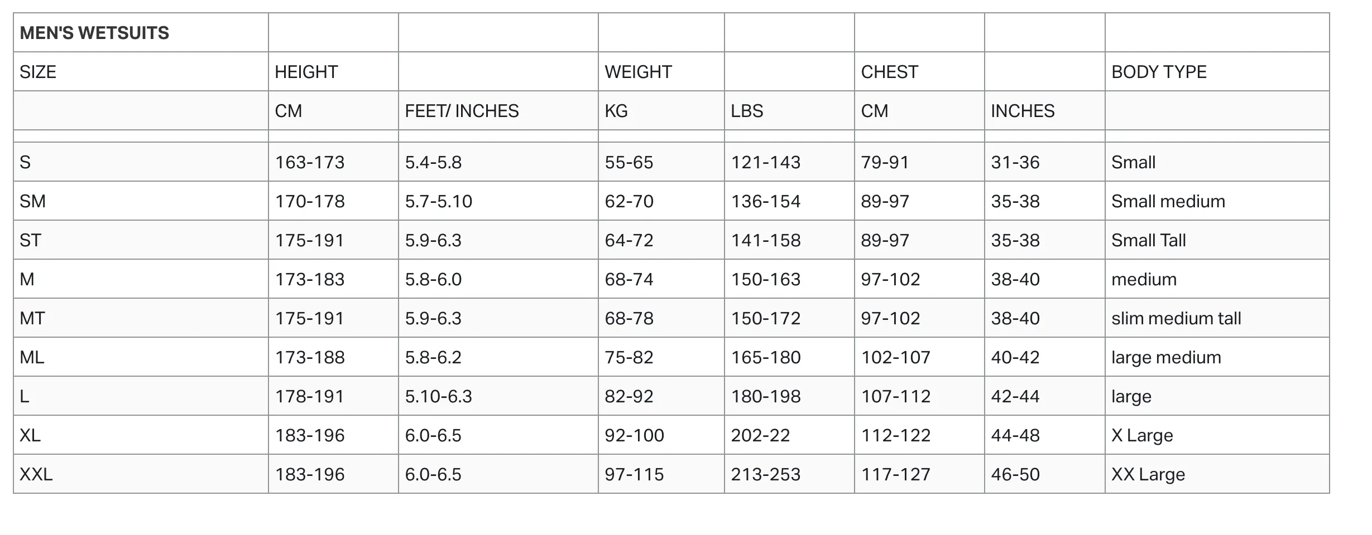This screenshot has height=535, width=1372.
Task: Click the 202-22 lbs cell
Action: (x=789, y=435)
